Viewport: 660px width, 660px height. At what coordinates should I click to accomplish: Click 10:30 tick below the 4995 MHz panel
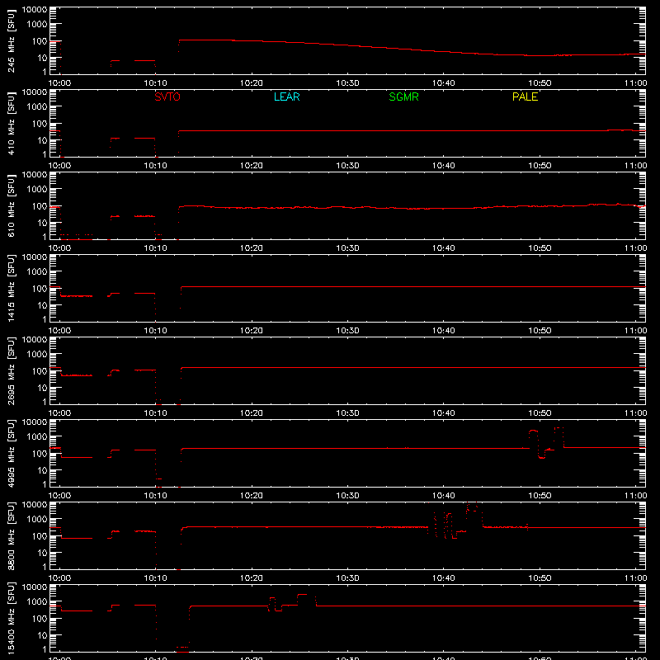[x=347, y=496]
